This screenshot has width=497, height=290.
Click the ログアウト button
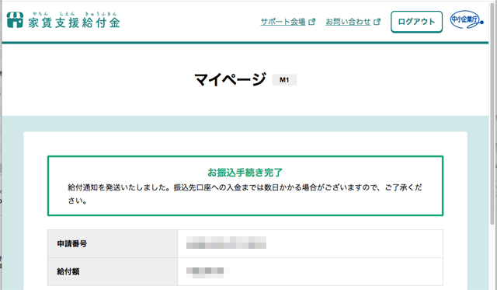416,22
